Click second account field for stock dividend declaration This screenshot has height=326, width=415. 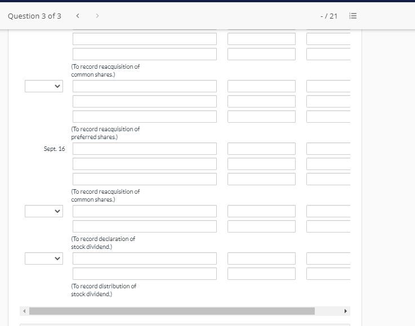[x=145, y=226]
